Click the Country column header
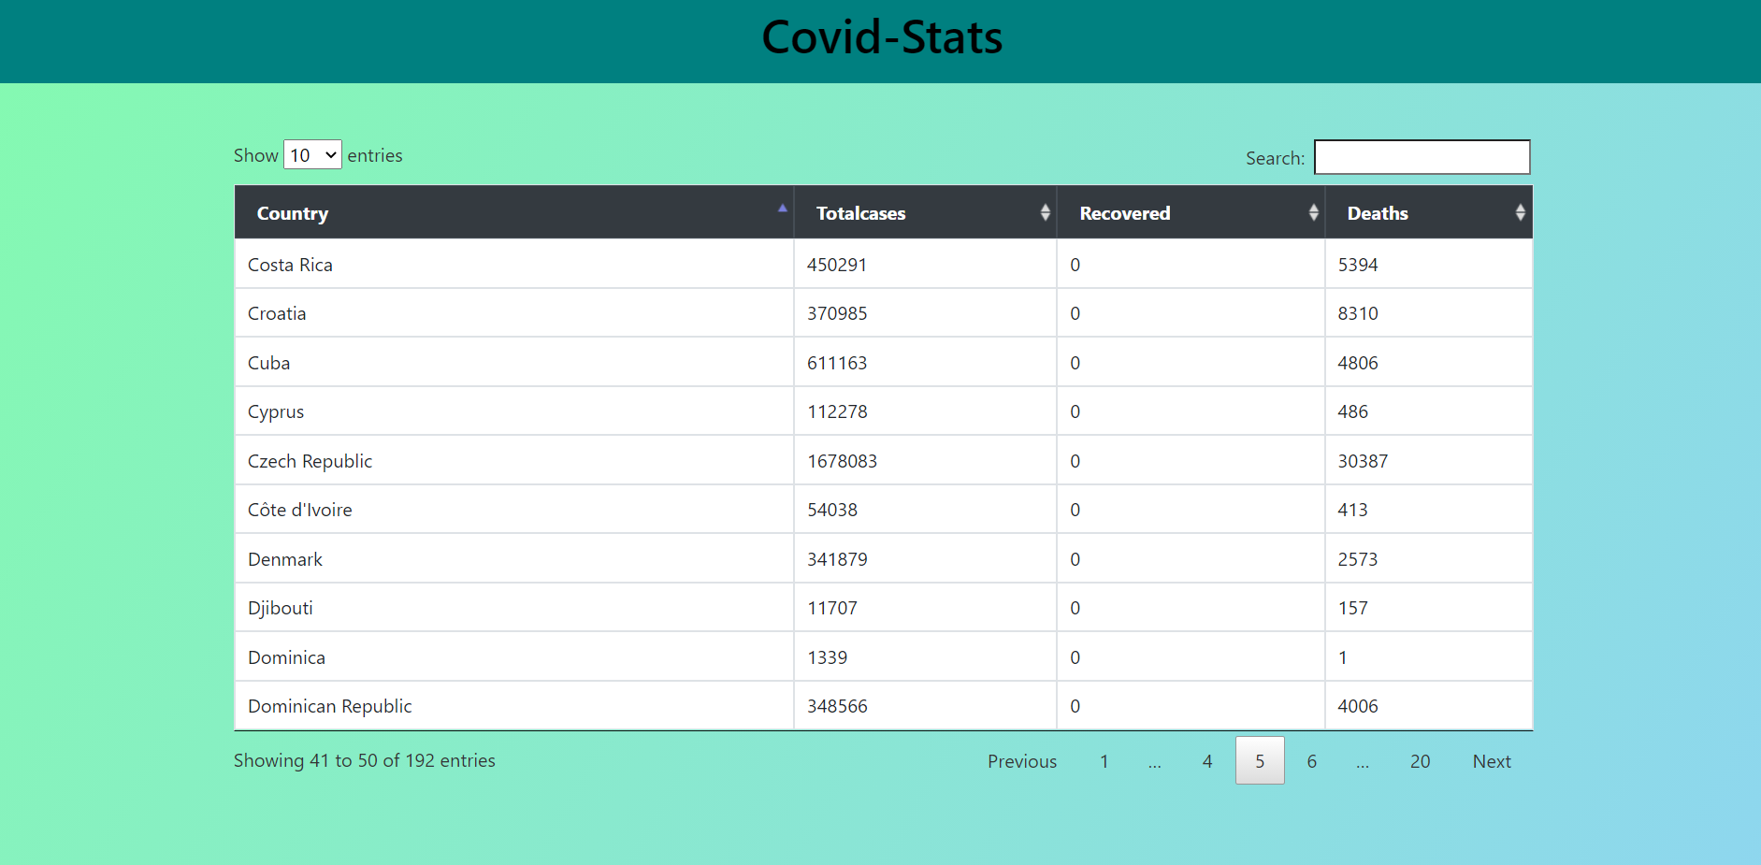The width and height of the screenshot is (1761, 865). point(292,212)
